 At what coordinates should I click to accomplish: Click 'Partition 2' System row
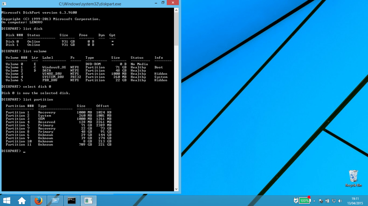coord(58,116)
